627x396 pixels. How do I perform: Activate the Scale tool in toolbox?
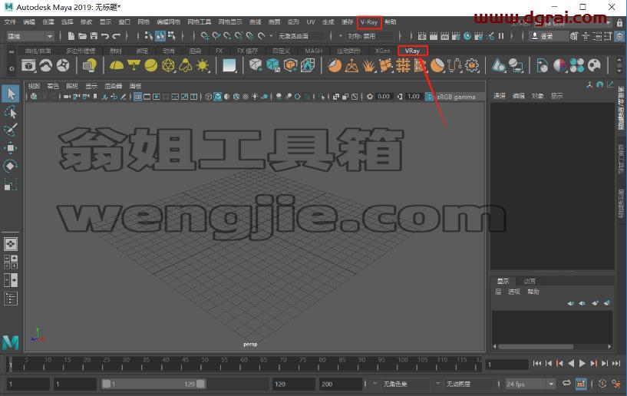(x=11, y=184)
